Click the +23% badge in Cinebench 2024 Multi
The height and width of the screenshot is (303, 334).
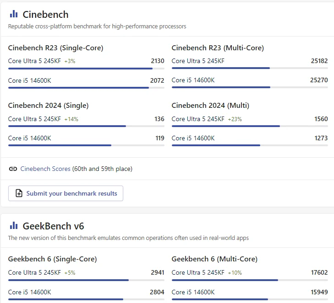(x=235, y=119)
